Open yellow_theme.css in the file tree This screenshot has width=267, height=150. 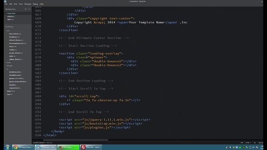point(16,59)
